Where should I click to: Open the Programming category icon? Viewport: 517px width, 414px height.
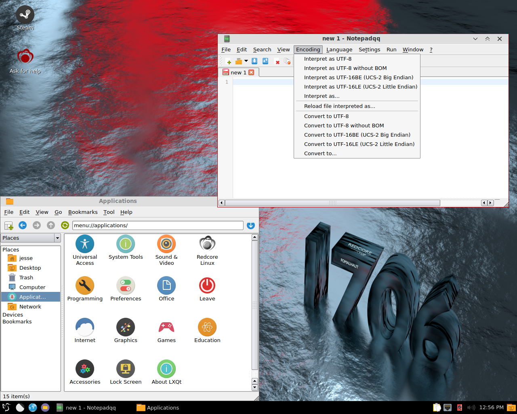(85, 286)
